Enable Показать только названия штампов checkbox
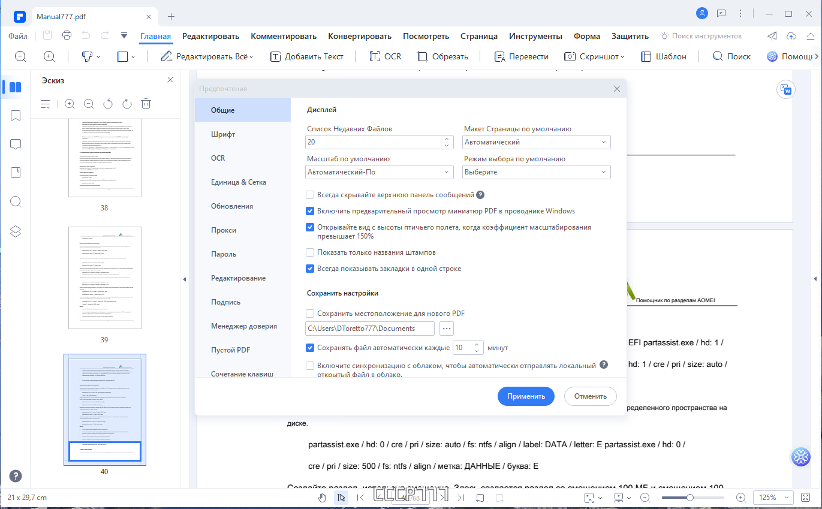 click(310, 252)
